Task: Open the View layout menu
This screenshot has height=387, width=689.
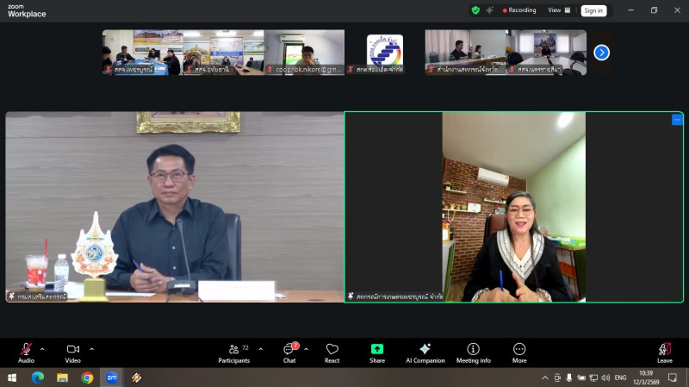Action: coord(557,10)
